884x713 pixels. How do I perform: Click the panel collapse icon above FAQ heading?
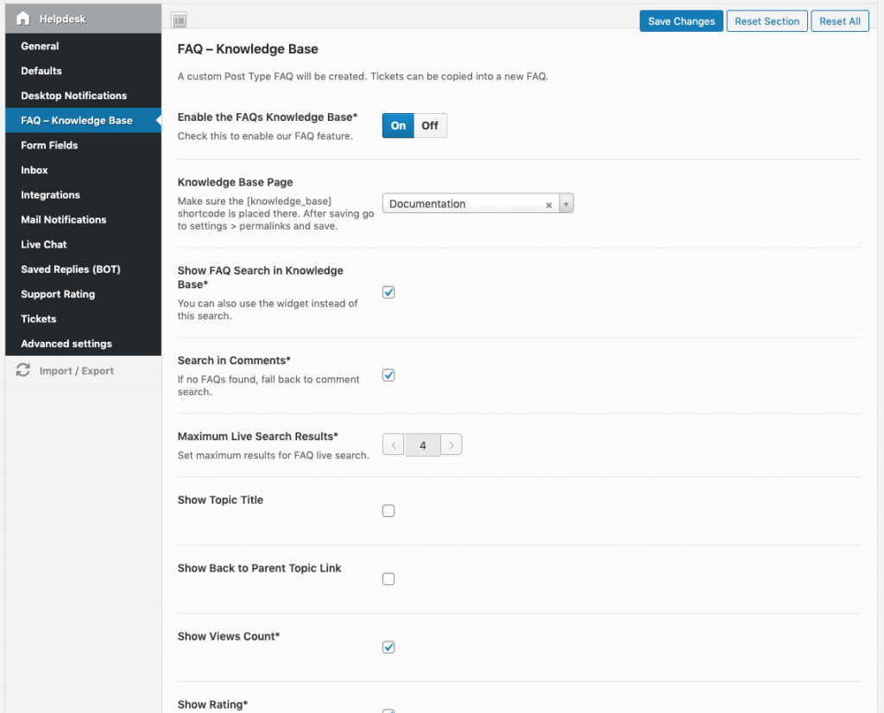(x=180, y=19)
